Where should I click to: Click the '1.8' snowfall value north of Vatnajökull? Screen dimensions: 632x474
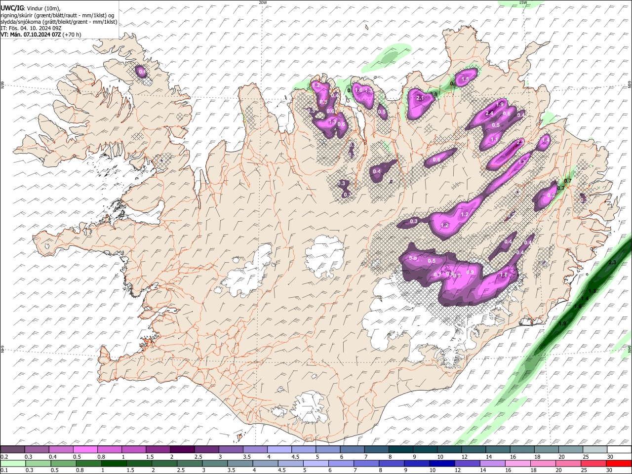point(504,275)
